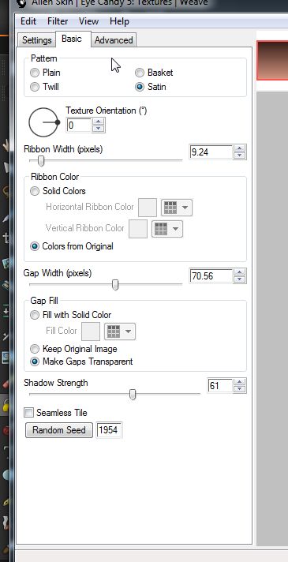Increase Ribbon Width with the up arrow
The height and width of the screenshot is (562, 288).
240,148
